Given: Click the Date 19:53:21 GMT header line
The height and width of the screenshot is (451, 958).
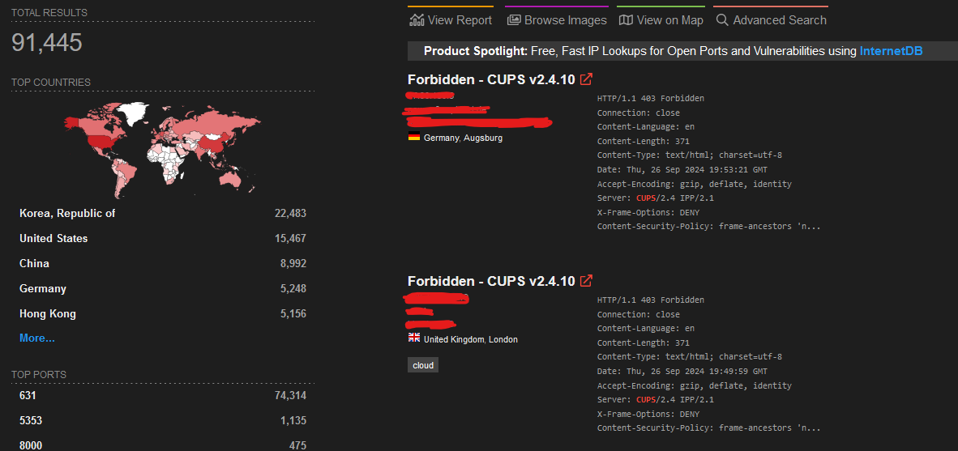Looking at the screenshot, I should tap(682, 170).
